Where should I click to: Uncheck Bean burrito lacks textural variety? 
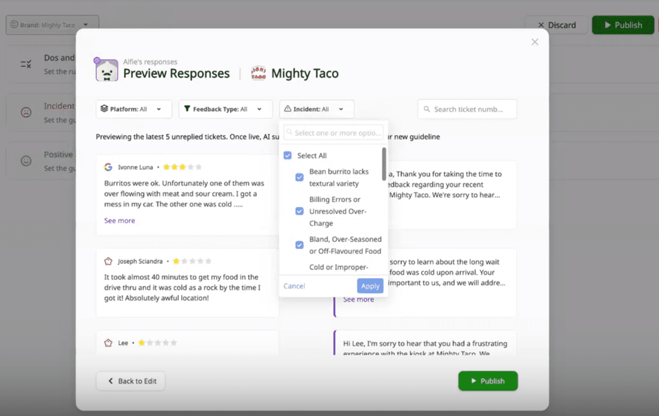tap(299, 177)
